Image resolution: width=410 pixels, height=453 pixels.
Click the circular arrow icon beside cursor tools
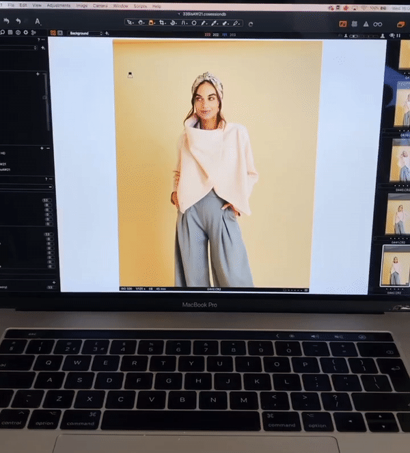(251, 25)
